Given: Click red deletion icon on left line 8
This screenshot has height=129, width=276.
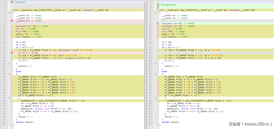Looking at the screenshot, I should point(12,21).
